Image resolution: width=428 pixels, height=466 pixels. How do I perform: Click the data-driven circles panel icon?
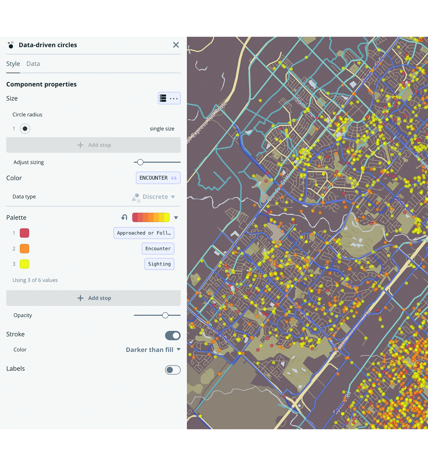pos(11,45)
